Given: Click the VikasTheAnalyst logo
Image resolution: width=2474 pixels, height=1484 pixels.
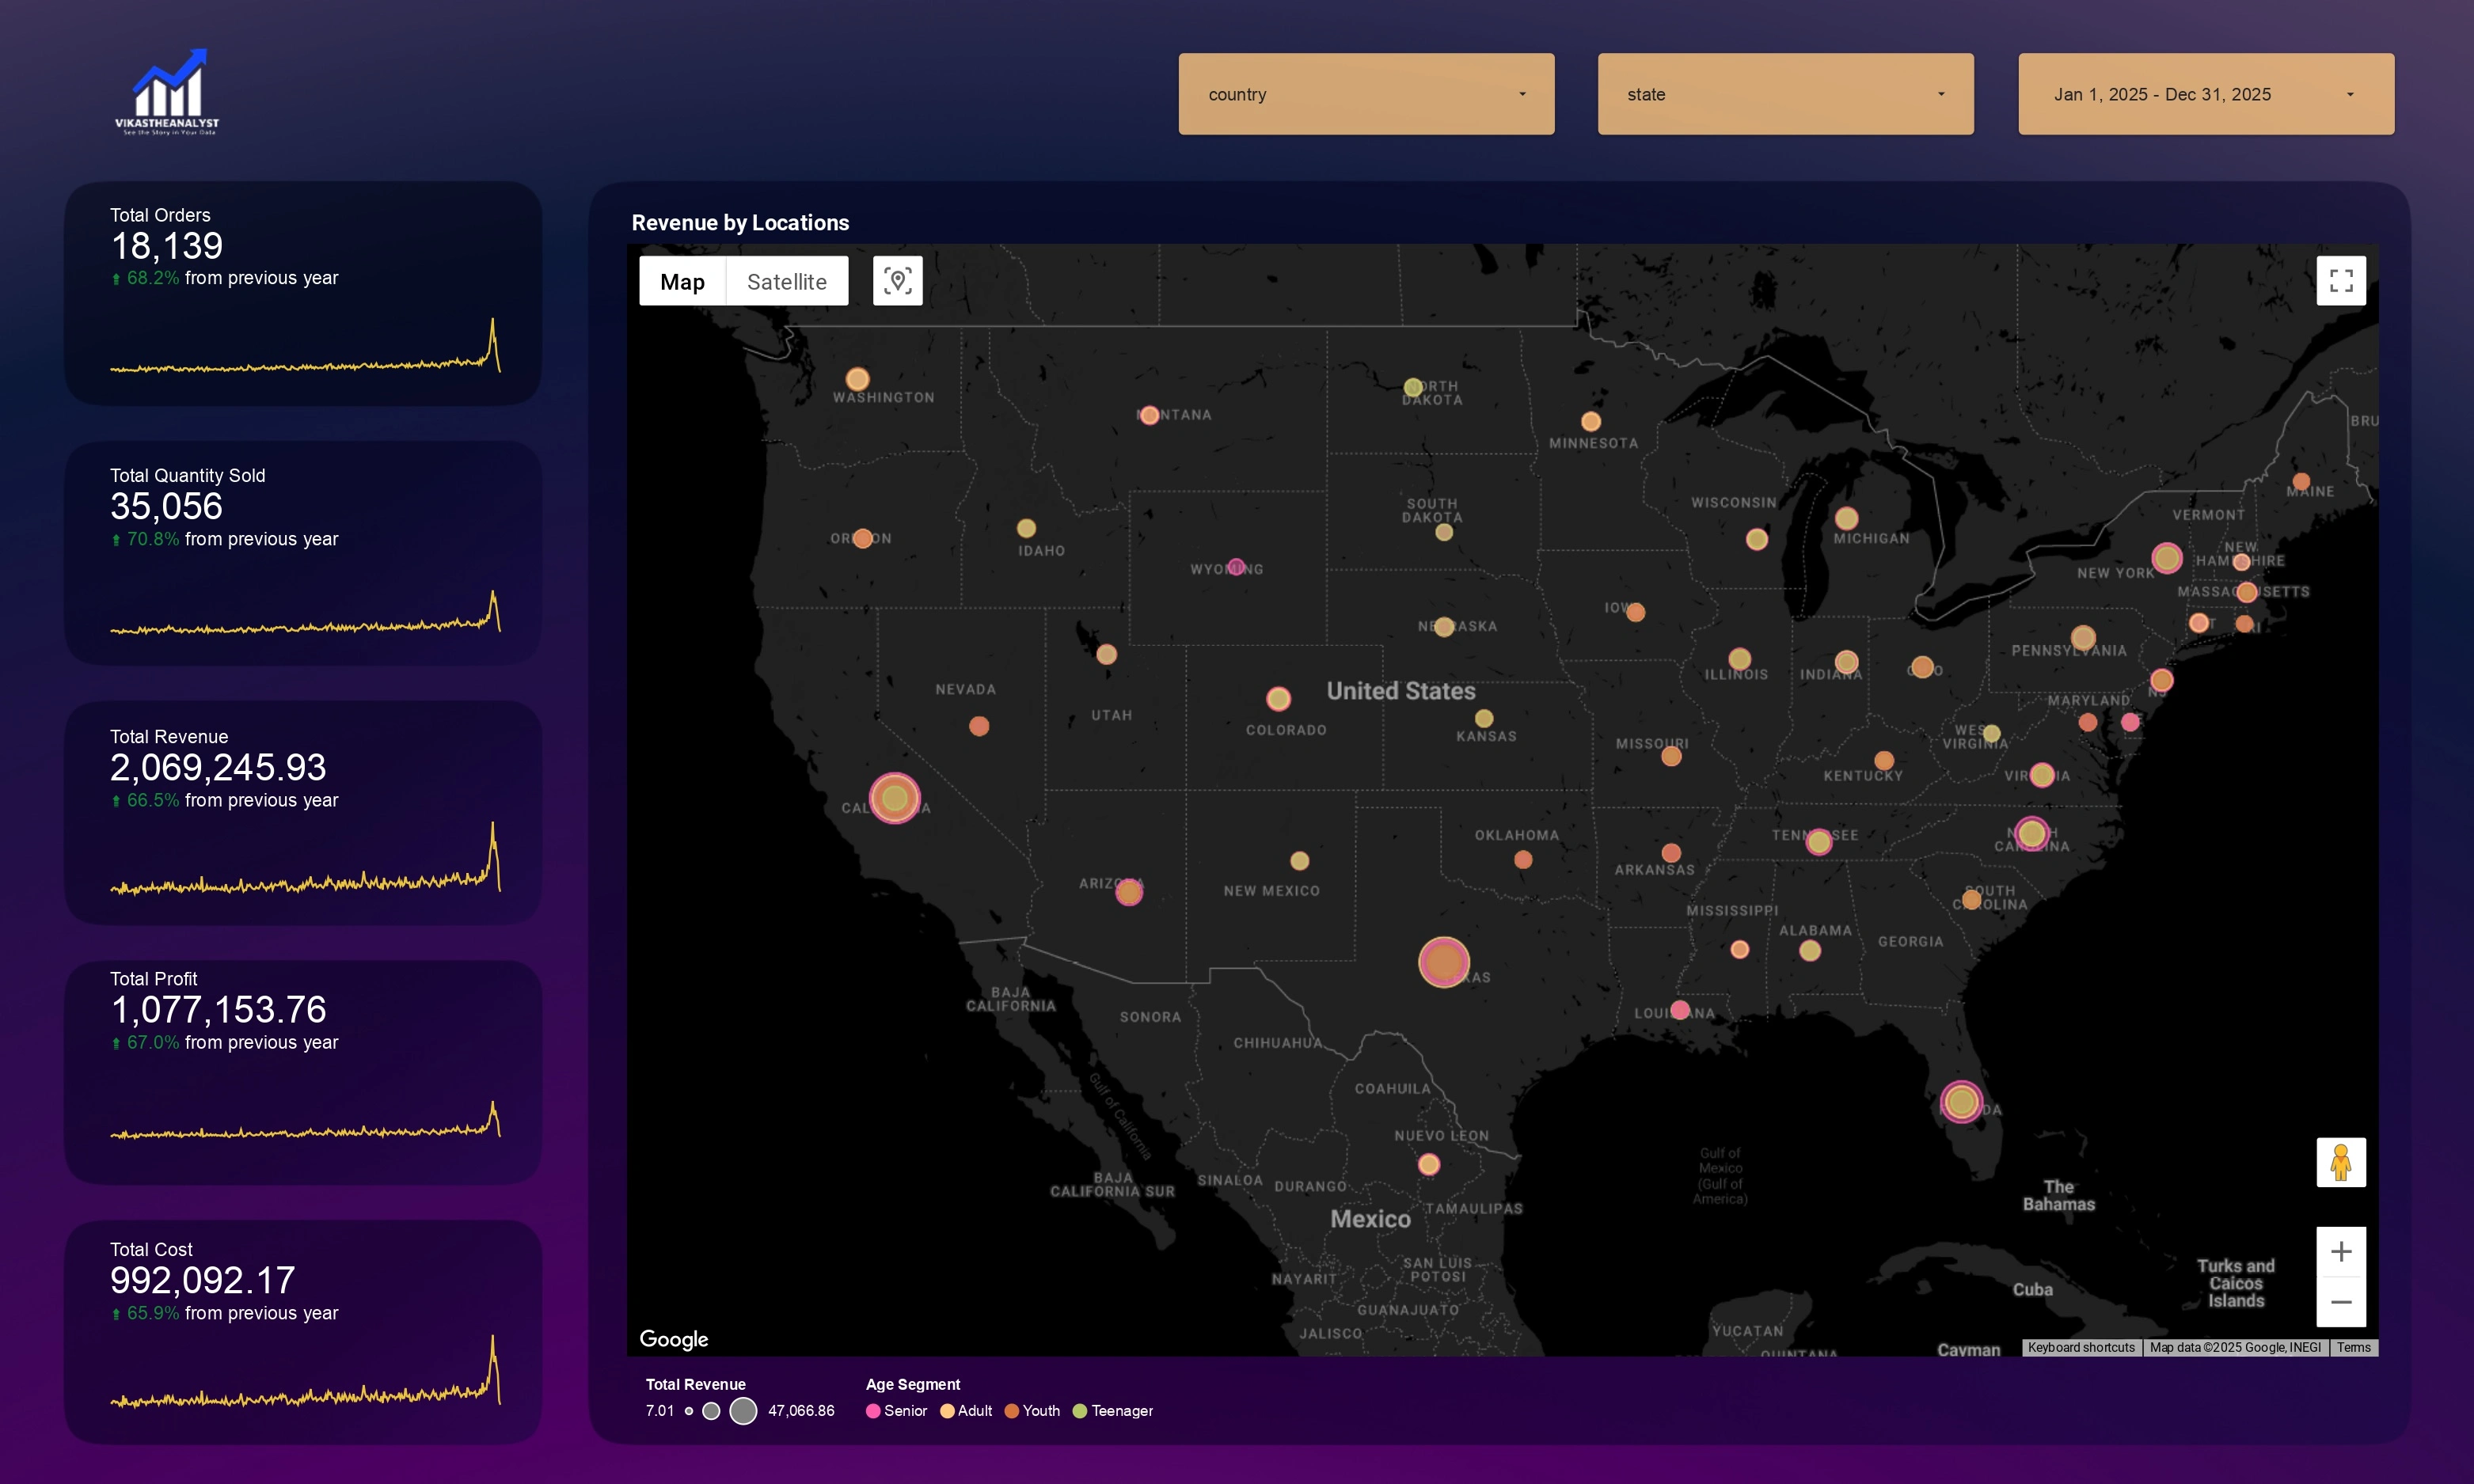Looking at the screenshot, I should click(167, 92).
